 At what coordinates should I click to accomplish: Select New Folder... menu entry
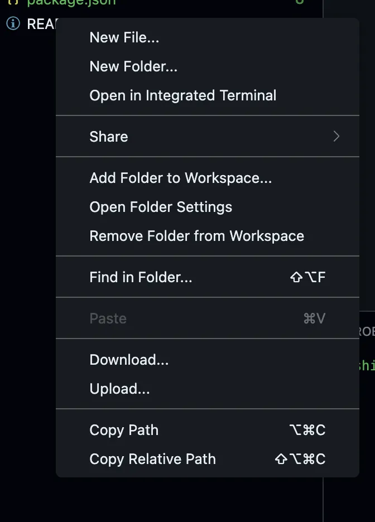click(x=133, y=67)
